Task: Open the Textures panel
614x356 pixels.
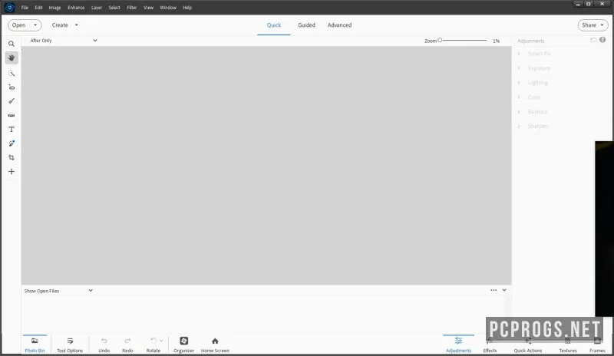Action: tap(568, 345)
